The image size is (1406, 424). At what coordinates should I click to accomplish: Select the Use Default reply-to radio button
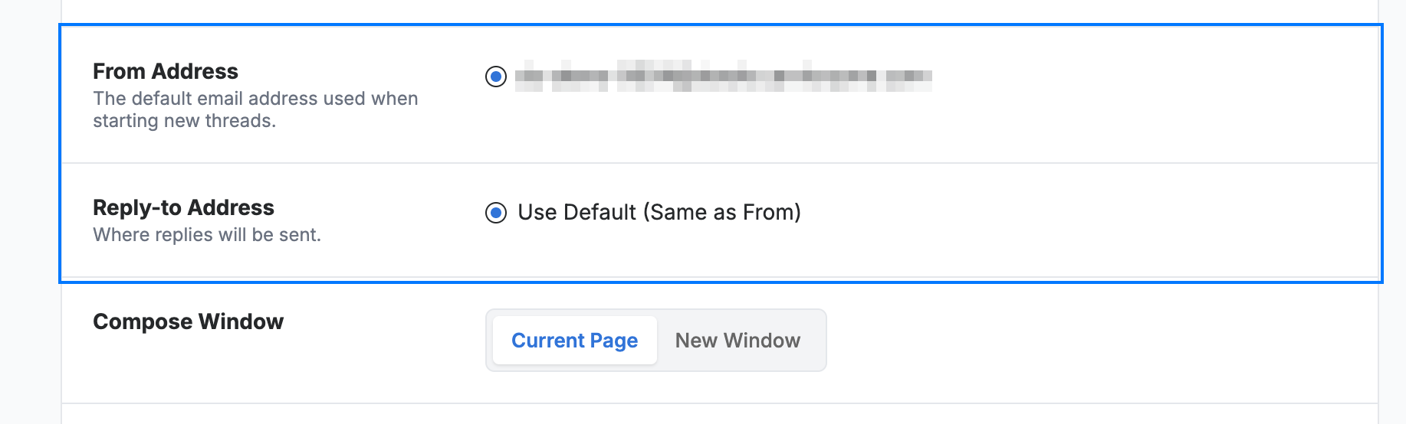coord(496,213)
